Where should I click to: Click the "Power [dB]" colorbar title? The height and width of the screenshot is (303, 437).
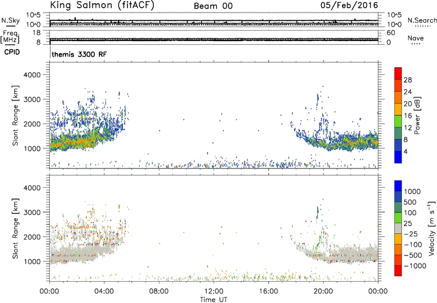417,115
